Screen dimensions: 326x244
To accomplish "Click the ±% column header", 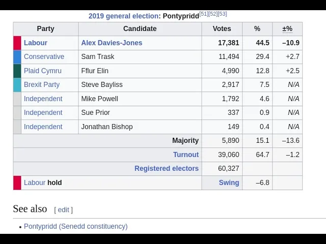I will pyautogui.click(x=287, y=28).
